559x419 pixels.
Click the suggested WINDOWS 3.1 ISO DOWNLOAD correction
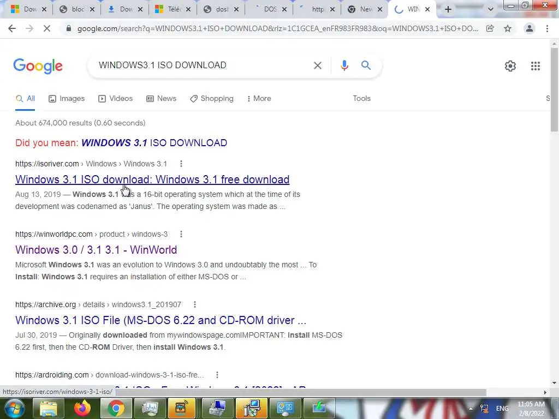point(154,143)
